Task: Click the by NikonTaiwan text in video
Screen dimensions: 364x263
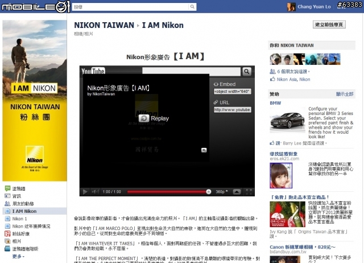Action: tap(101, 94)
